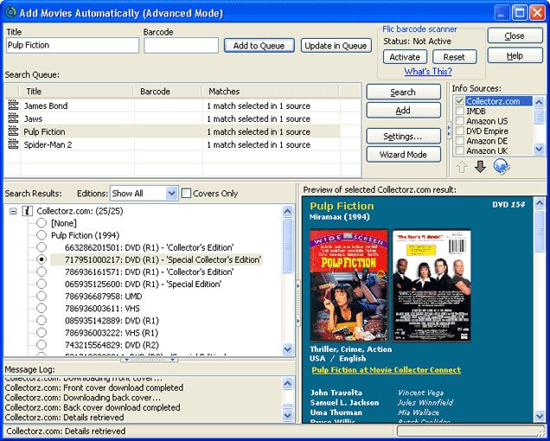Click the Close button beside scanner panel

pos(515,35)
